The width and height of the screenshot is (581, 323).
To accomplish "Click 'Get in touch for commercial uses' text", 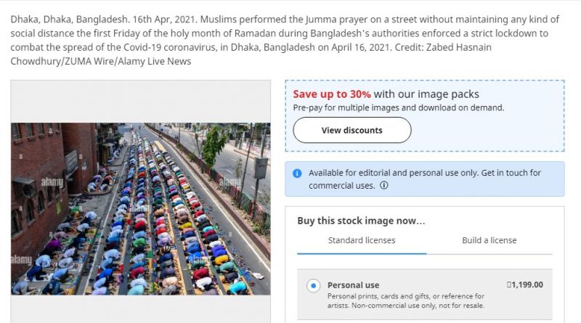I will [425, 179].
